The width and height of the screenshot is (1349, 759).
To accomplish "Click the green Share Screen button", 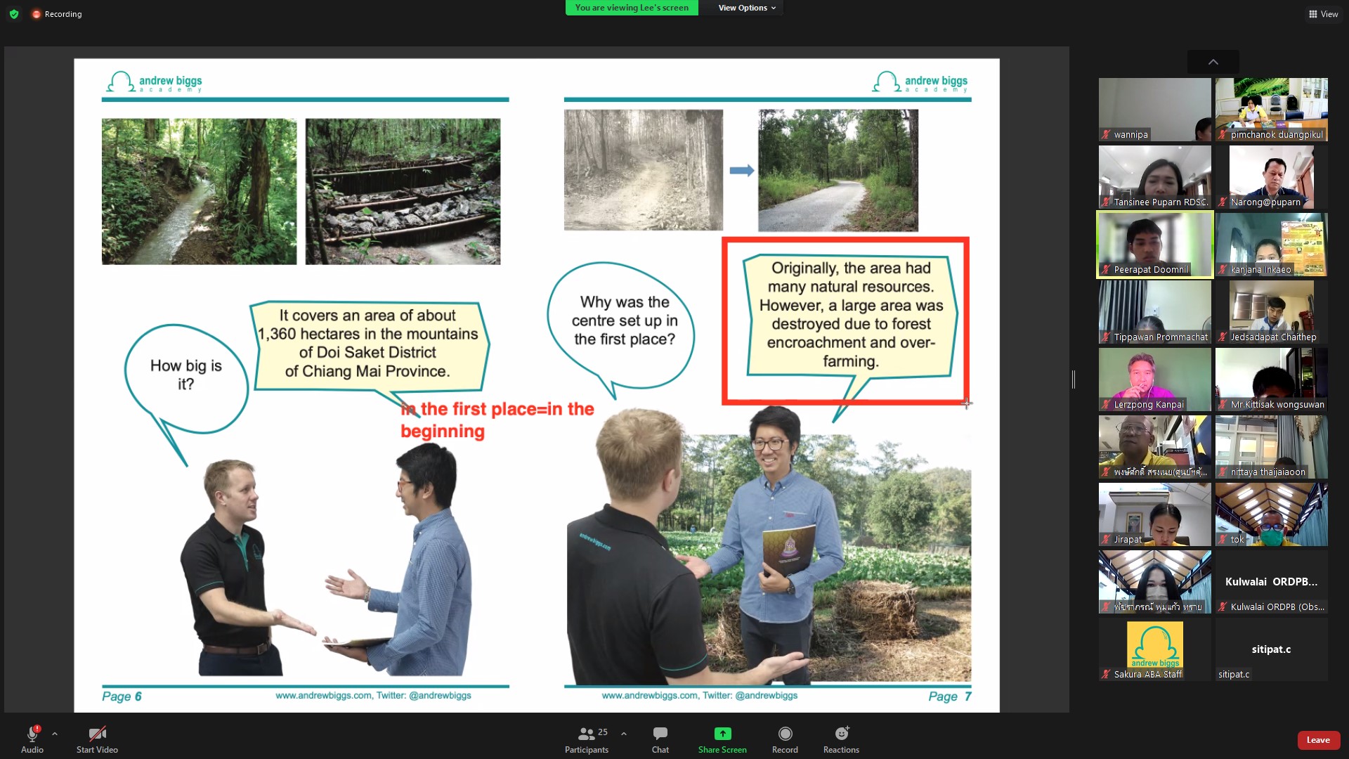I will tap(722, 739).
